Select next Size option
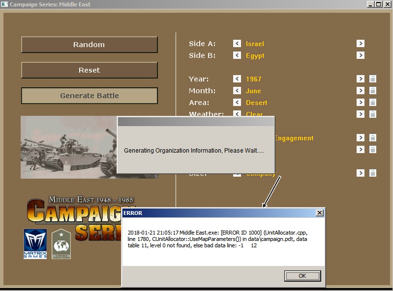This screenshot has height=291, width=393. pos(361,173)
